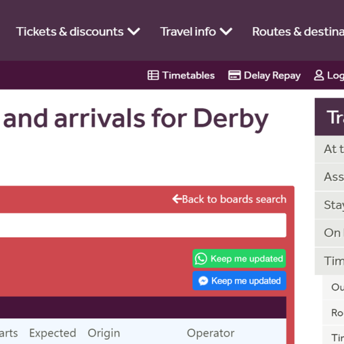Click the blue Keep me updated button
The width and height of the screenshot is (344, 344).
[240, 281]
